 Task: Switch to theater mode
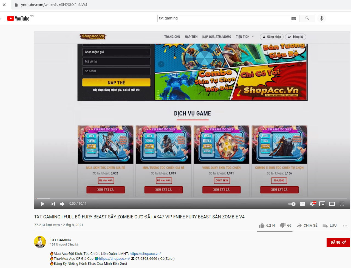[332, 204]
